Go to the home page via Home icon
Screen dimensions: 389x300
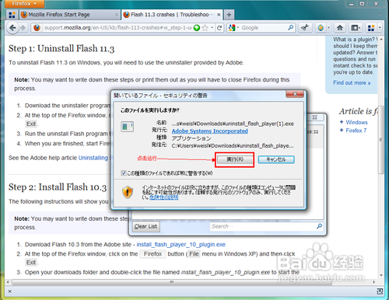point(340,27)
